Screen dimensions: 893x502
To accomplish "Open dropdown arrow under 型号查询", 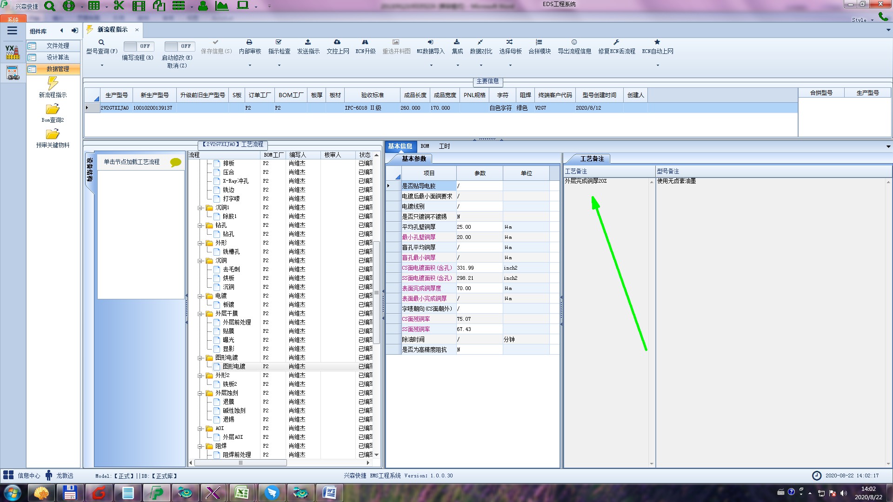I will click(102, 66).
